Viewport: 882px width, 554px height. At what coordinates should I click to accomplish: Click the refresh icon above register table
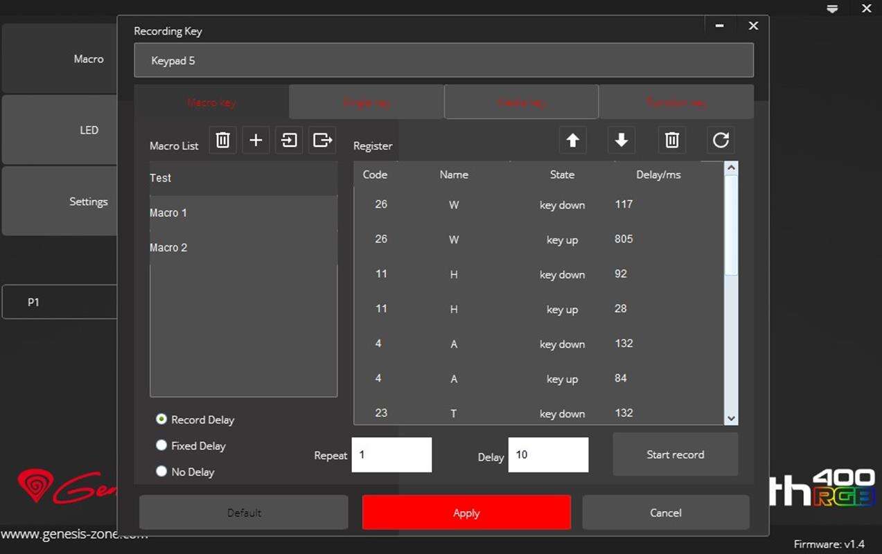point(721,140)
